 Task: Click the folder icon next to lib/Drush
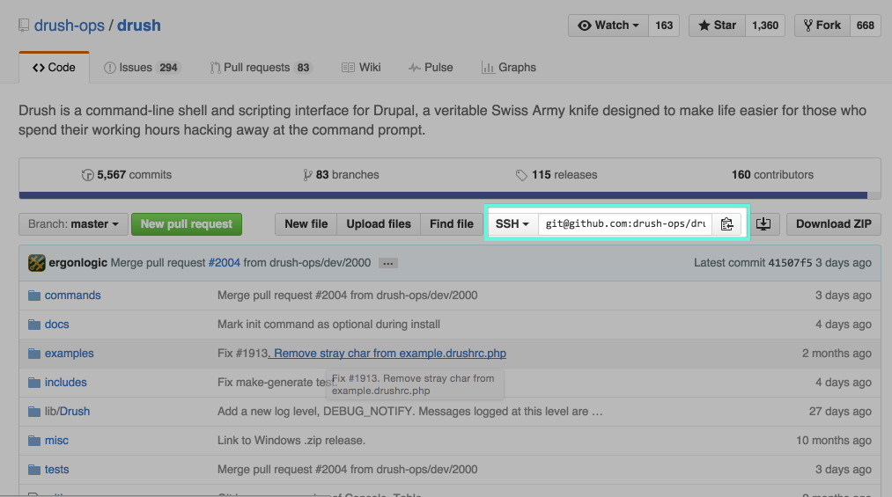(x=34, y=411)
